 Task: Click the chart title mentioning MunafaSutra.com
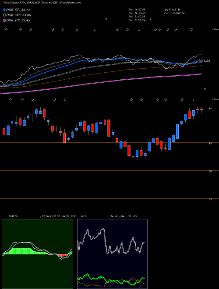(x=42, y=3)
